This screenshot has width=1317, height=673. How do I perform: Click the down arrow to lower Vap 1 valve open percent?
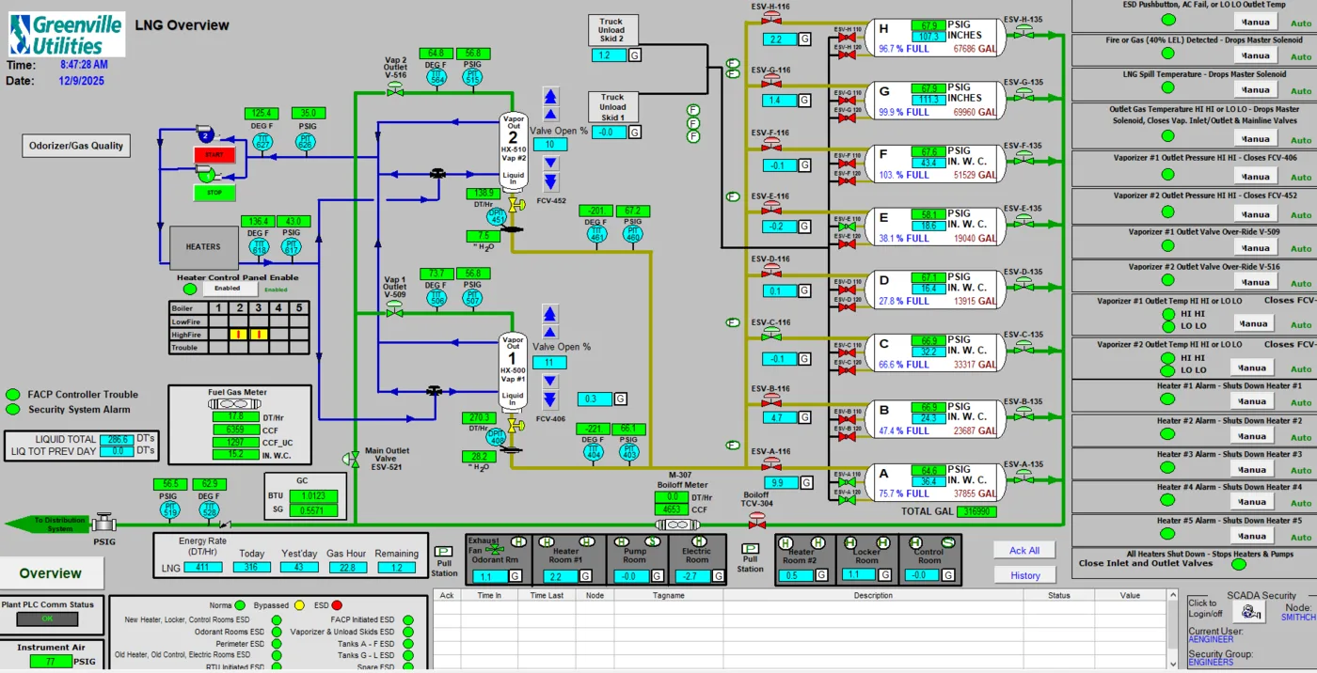click(x=549, y=380)
